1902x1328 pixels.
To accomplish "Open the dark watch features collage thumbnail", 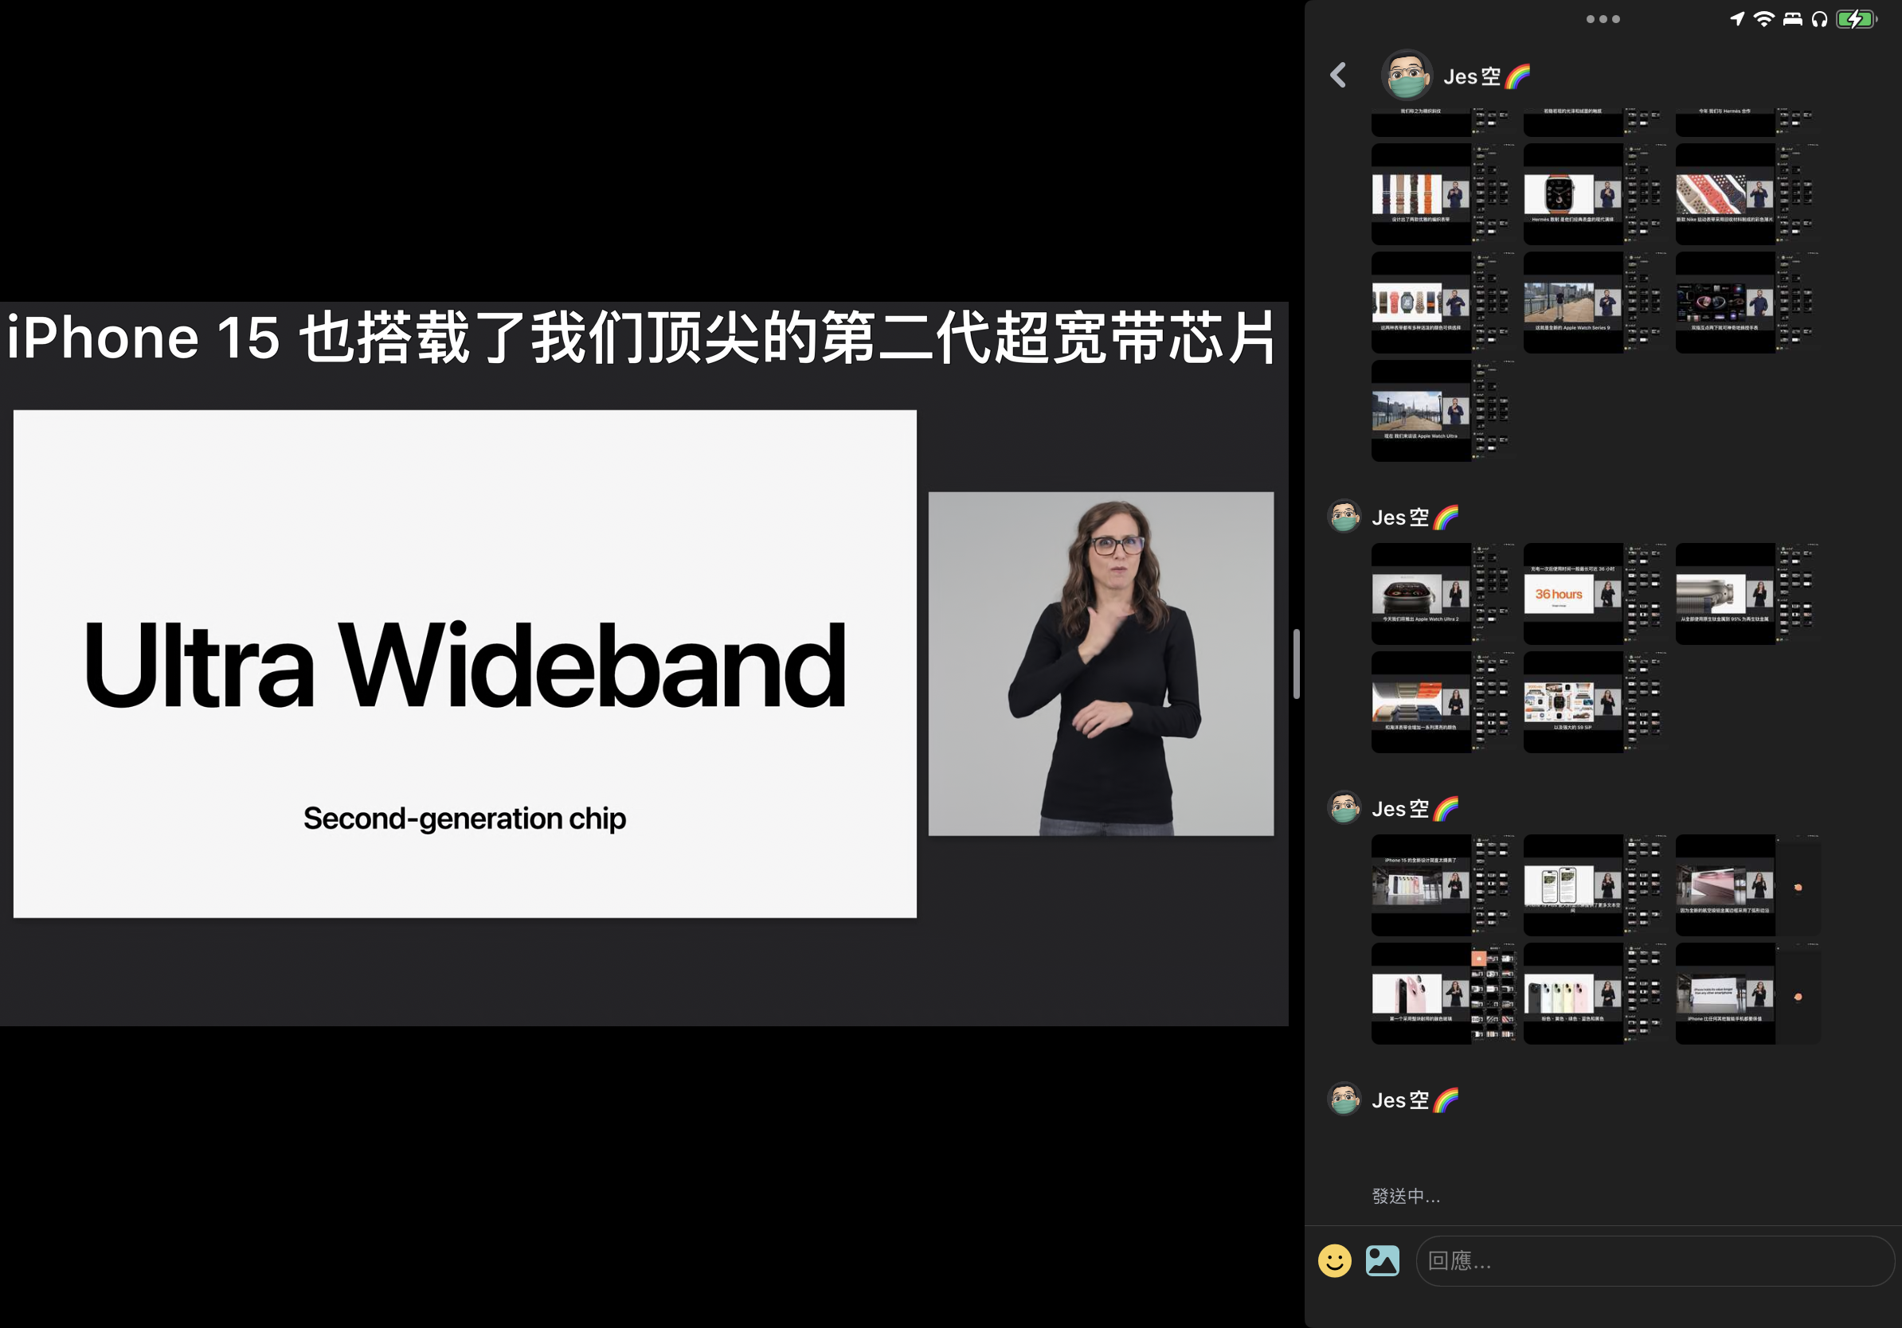I will pyautogui.click(x=1747, y=303).
